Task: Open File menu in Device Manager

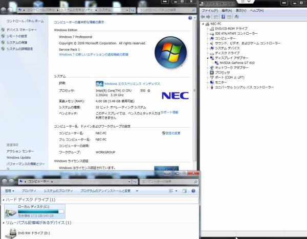Action: point(210,10)
